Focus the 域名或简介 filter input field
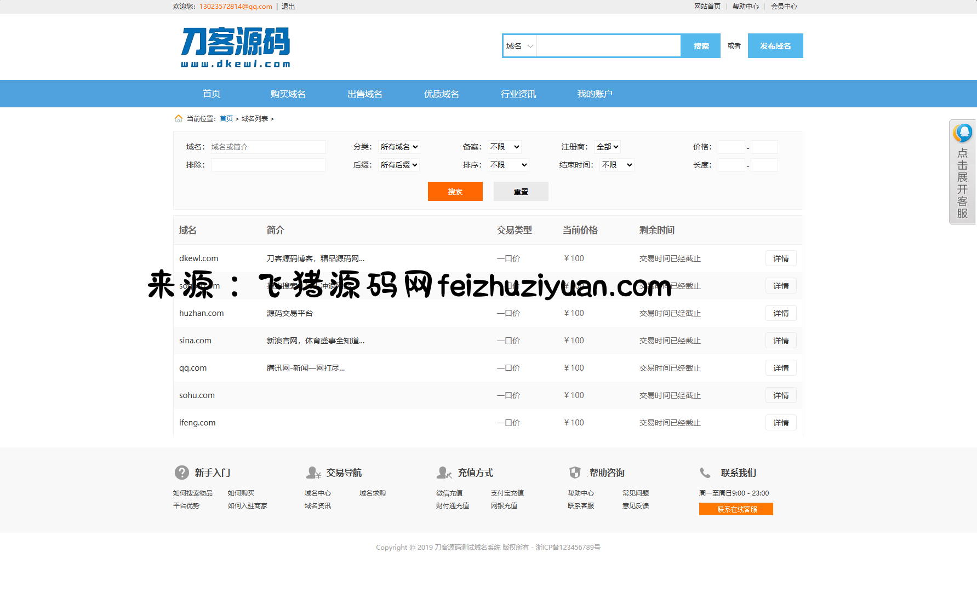977x593 pixels. point(268,147)
